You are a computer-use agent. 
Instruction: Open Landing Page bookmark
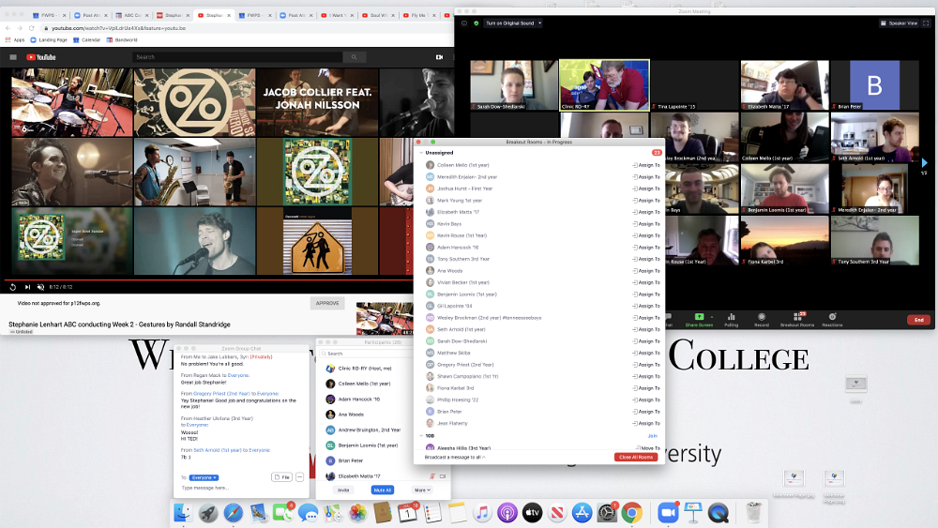tap(49, 40)
